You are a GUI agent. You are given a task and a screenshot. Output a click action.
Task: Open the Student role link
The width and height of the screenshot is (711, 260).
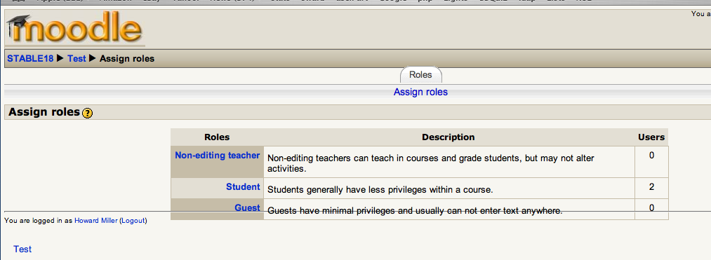coord(243,186)
